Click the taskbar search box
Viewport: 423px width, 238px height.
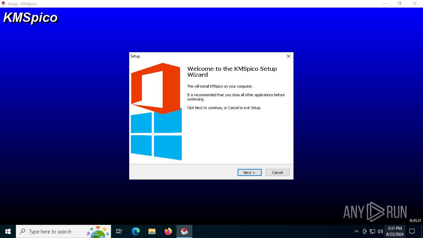[64, 231]
